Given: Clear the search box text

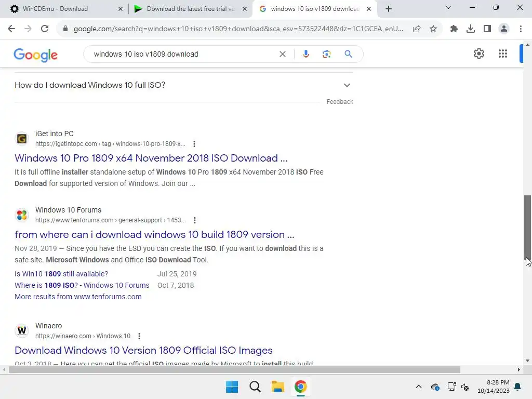Looking at the screenshot, I should pyautogui.click(x=282, y=54).
